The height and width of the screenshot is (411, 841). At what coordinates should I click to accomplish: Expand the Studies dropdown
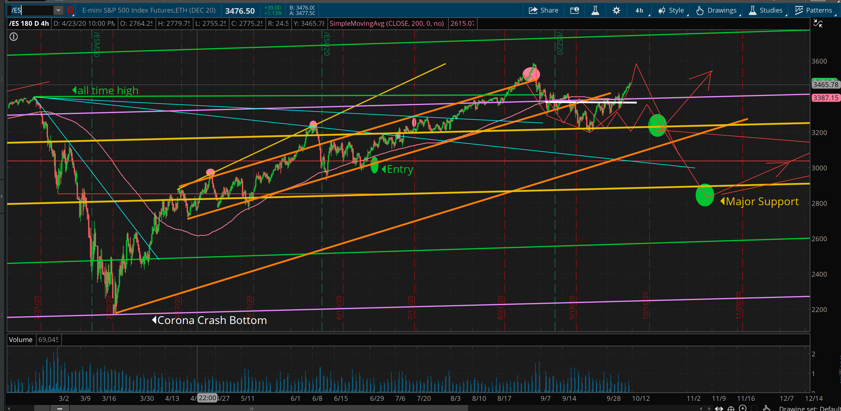pos(766,10)
